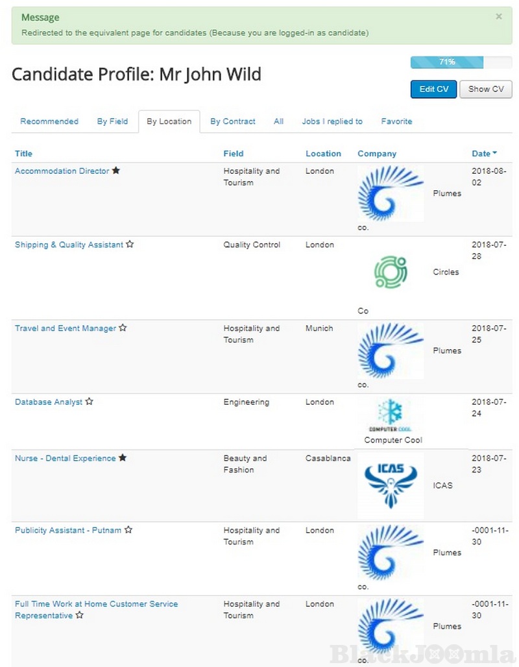Screen dimensions: 519x667
Task: Click the Edit CV button
Action: 433,89
